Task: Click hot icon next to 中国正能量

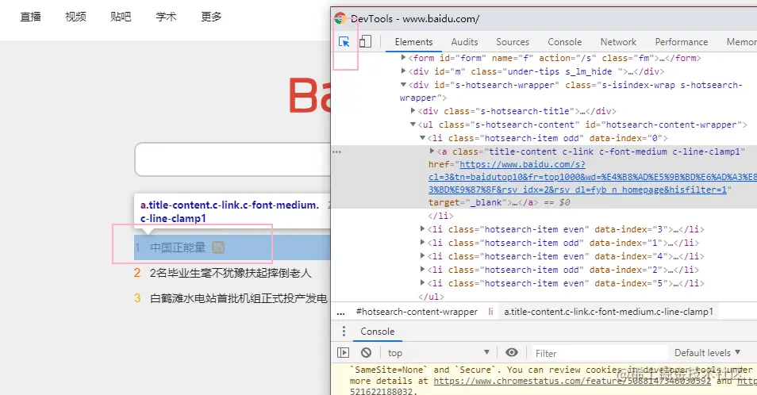Action: (218, 247)
